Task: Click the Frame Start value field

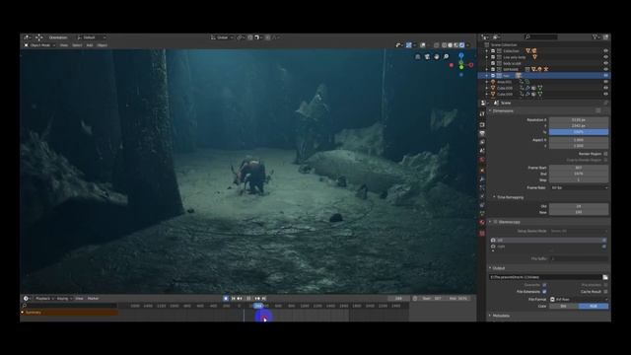Action: point(579,168)
